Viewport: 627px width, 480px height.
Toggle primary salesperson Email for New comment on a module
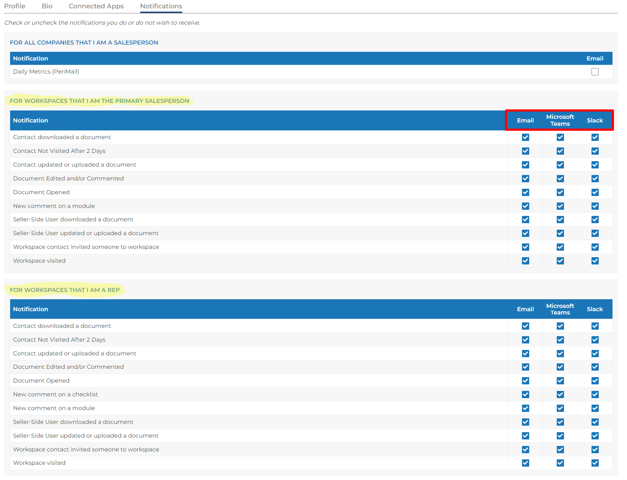525,206
